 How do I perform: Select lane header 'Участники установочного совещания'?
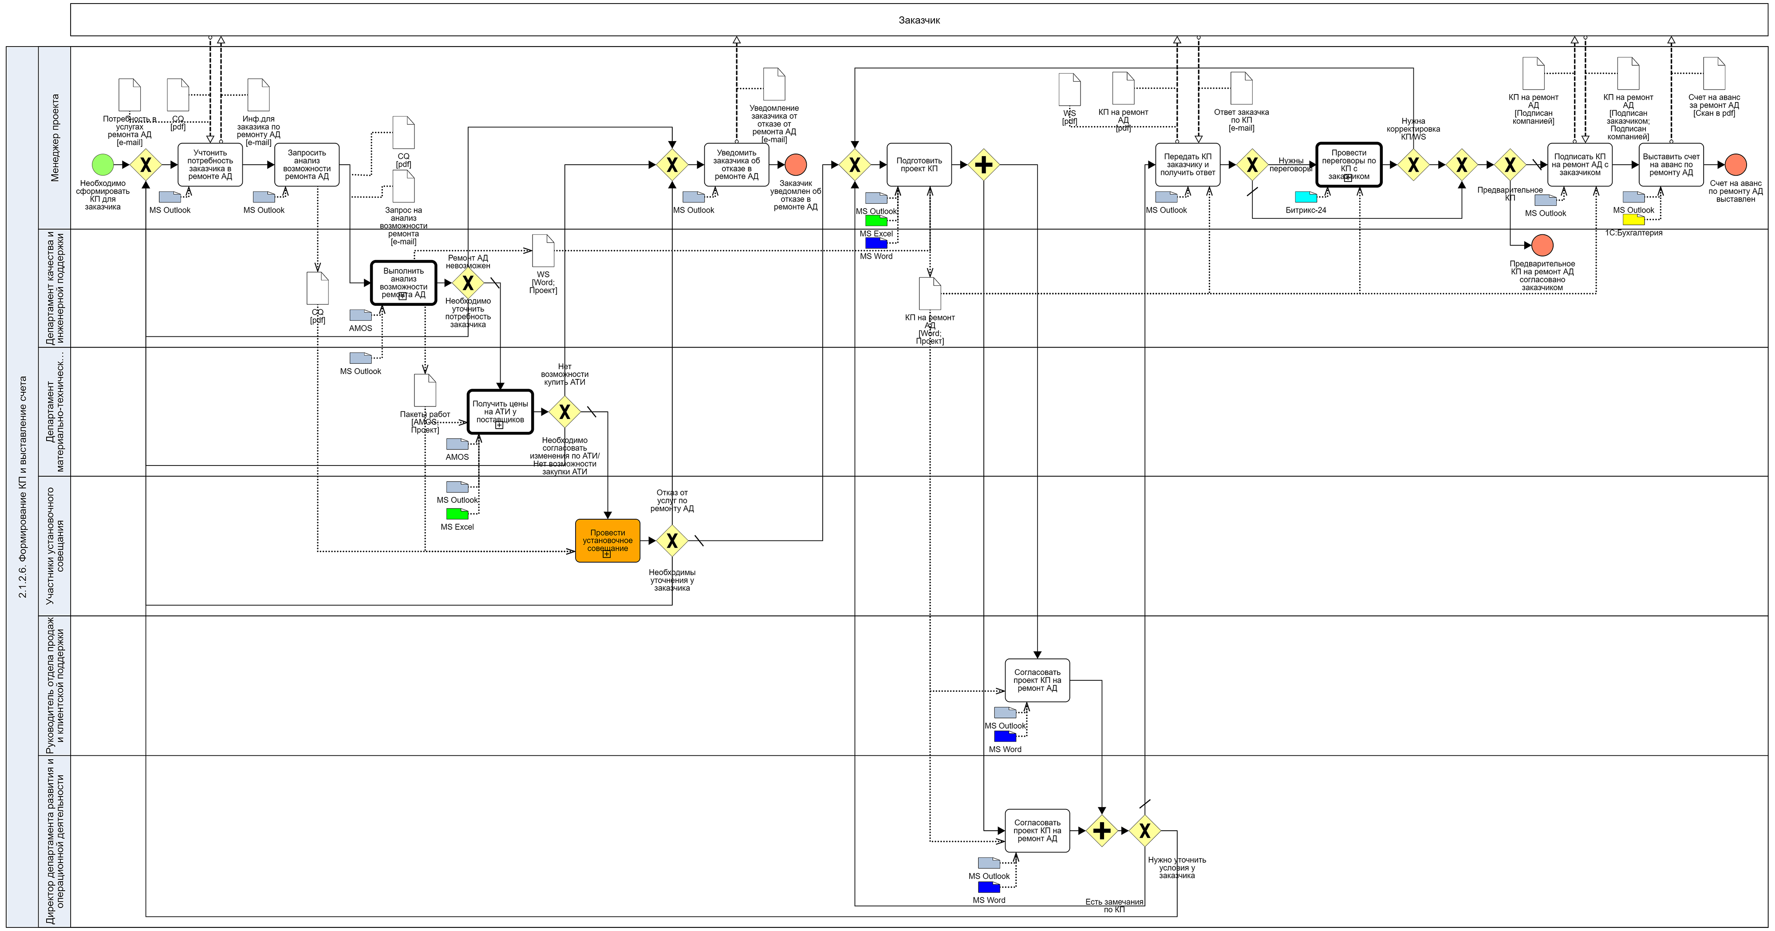[55, 546]
